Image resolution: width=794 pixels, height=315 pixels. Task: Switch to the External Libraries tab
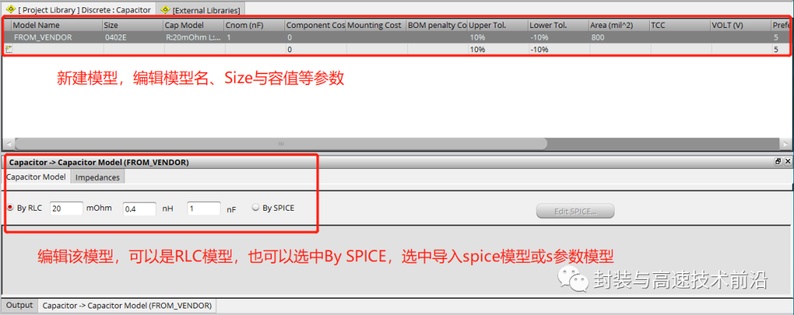(x=201, y=10)
